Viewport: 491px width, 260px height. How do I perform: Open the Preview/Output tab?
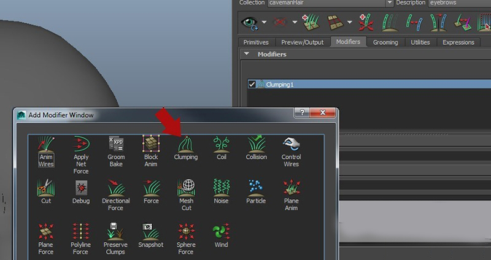[x=302, y=42]
